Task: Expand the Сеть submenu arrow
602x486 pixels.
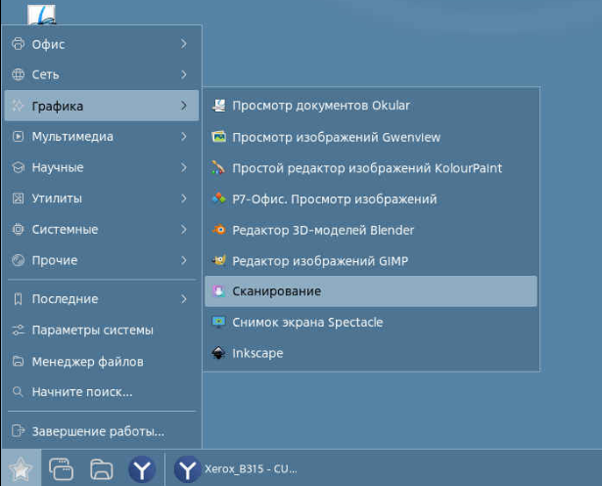Action: pos(184,74)
